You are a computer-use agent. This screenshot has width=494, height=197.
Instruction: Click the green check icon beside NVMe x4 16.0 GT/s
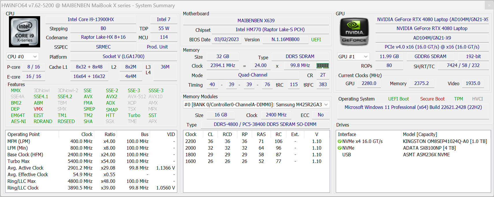pos(340,142)
